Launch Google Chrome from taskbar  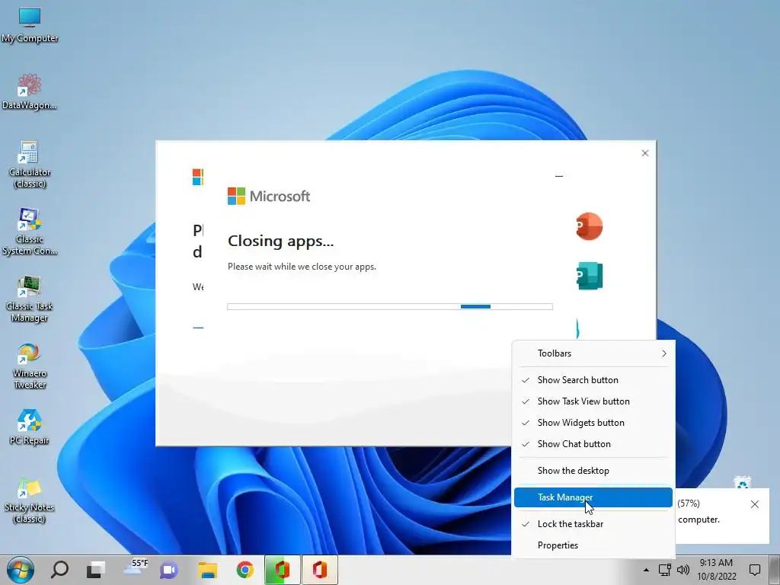point(245,570)
